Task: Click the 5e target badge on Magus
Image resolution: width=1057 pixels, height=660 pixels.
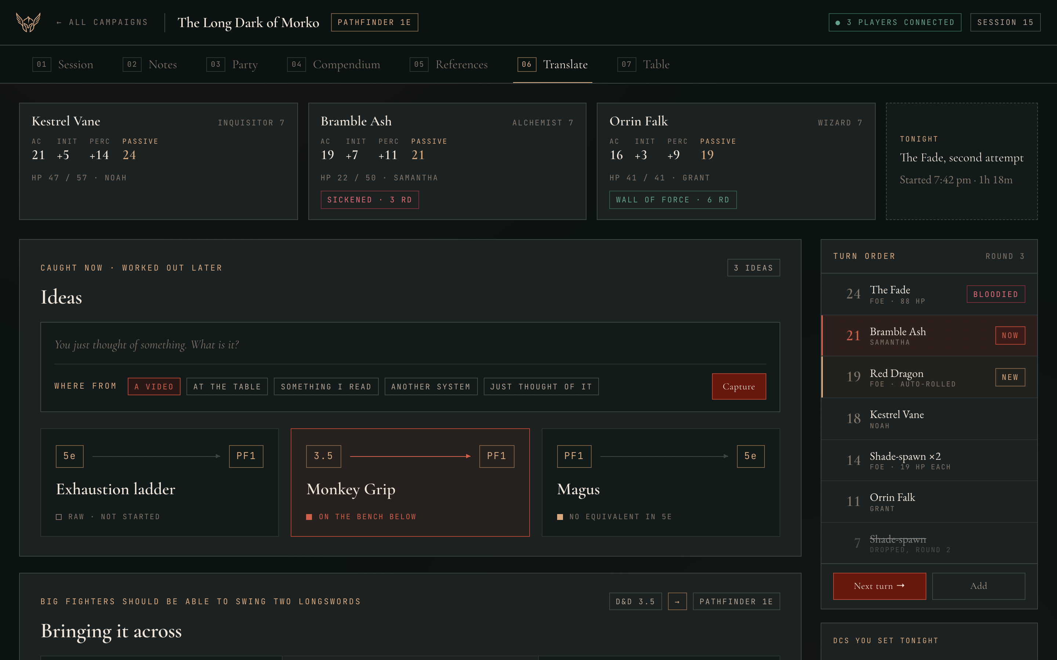Action: pos(751,456)
